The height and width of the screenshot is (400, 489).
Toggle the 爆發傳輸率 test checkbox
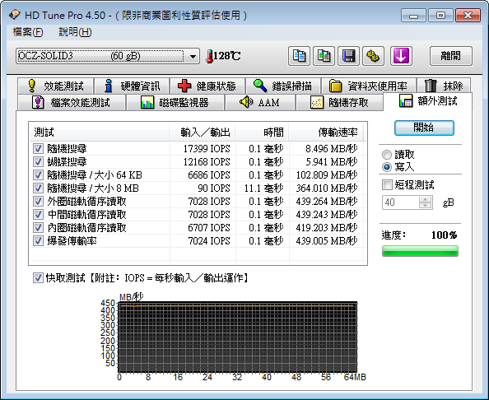coord(38,240)
